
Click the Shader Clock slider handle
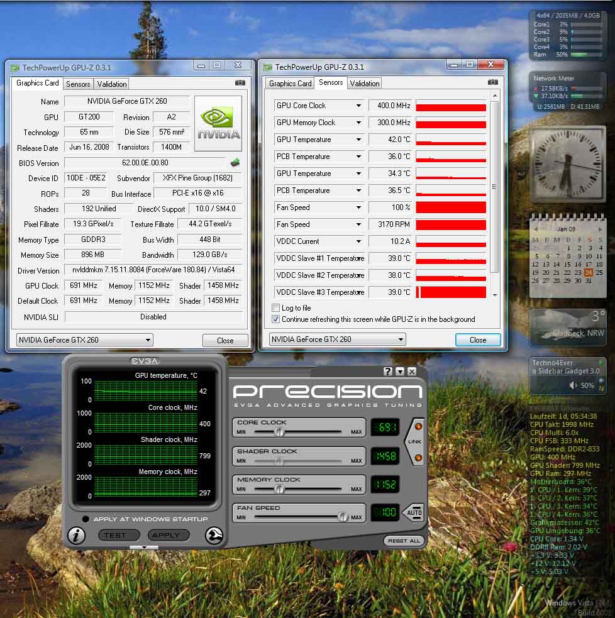tap(279, 461)
